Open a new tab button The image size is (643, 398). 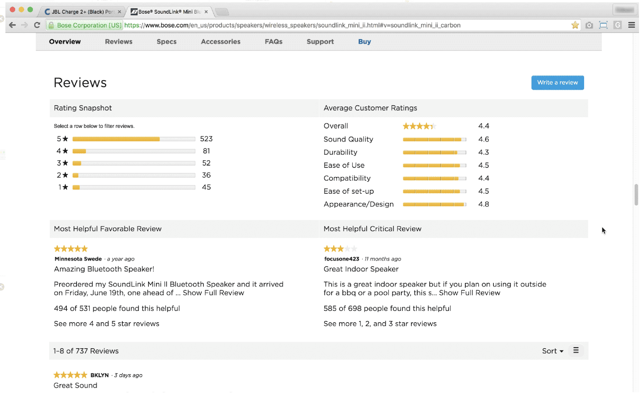click(x=222, y=12)
